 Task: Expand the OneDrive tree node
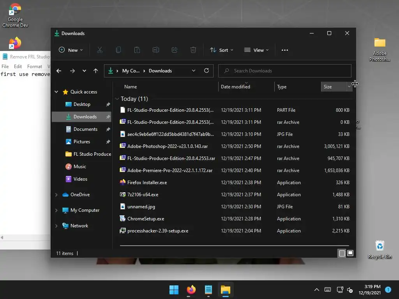click(56, 195)
